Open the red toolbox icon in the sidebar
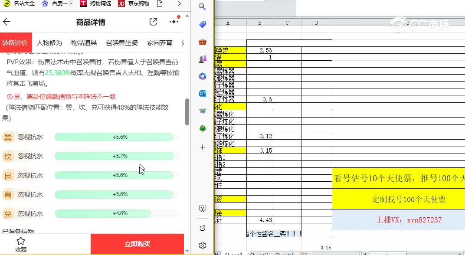 pos(202,41)
